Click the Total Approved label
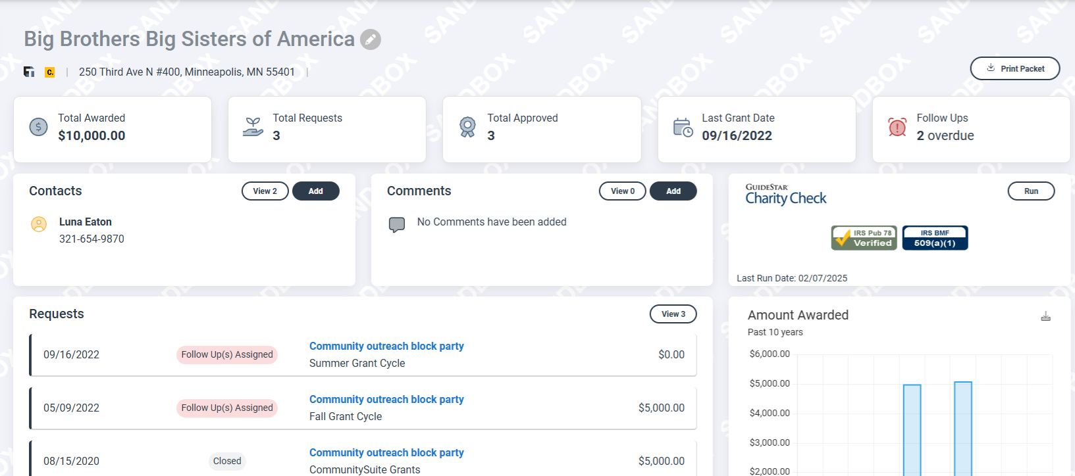 point(523,118)
